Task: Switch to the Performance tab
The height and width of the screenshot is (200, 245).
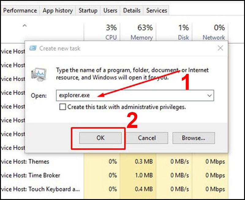Action: (x=20, y=10)
